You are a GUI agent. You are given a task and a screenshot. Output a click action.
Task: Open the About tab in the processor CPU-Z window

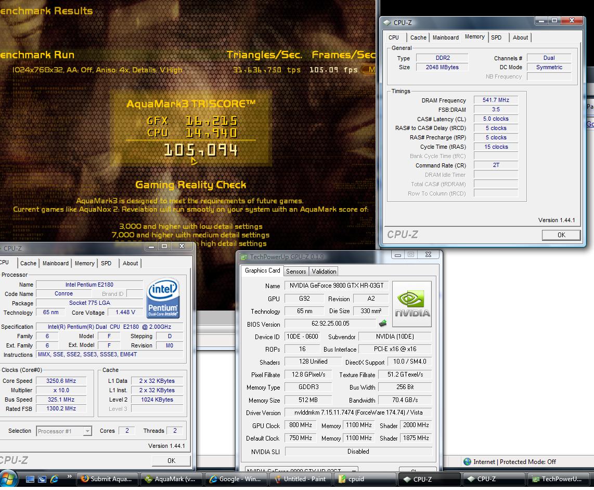click(130, 263)
